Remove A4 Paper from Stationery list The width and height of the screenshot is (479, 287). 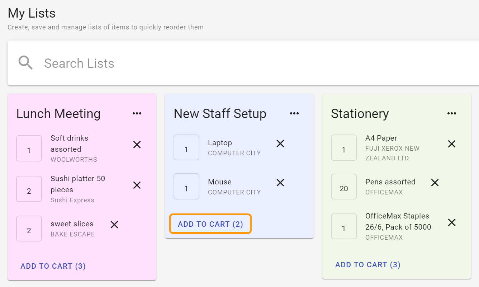[x=451, y=143]
